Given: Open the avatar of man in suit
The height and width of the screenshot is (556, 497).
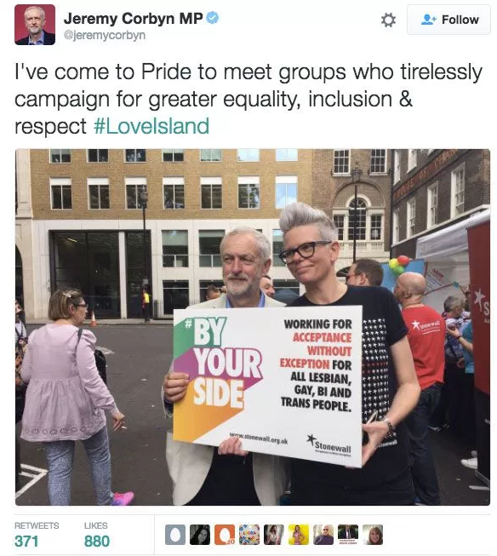Looking at the screenshot, I should 348,535.
